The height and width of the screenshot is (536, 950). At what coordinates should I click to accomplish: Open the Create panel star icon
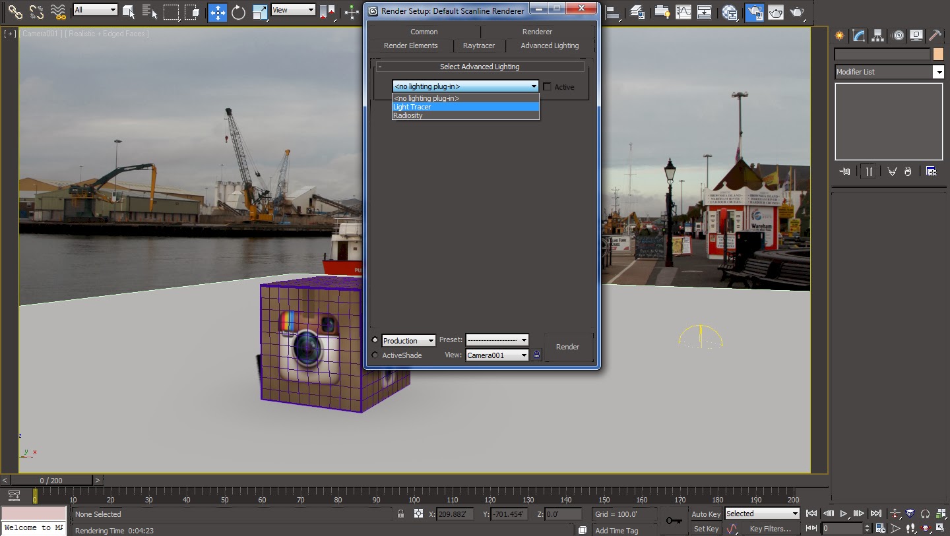[840, 36]
